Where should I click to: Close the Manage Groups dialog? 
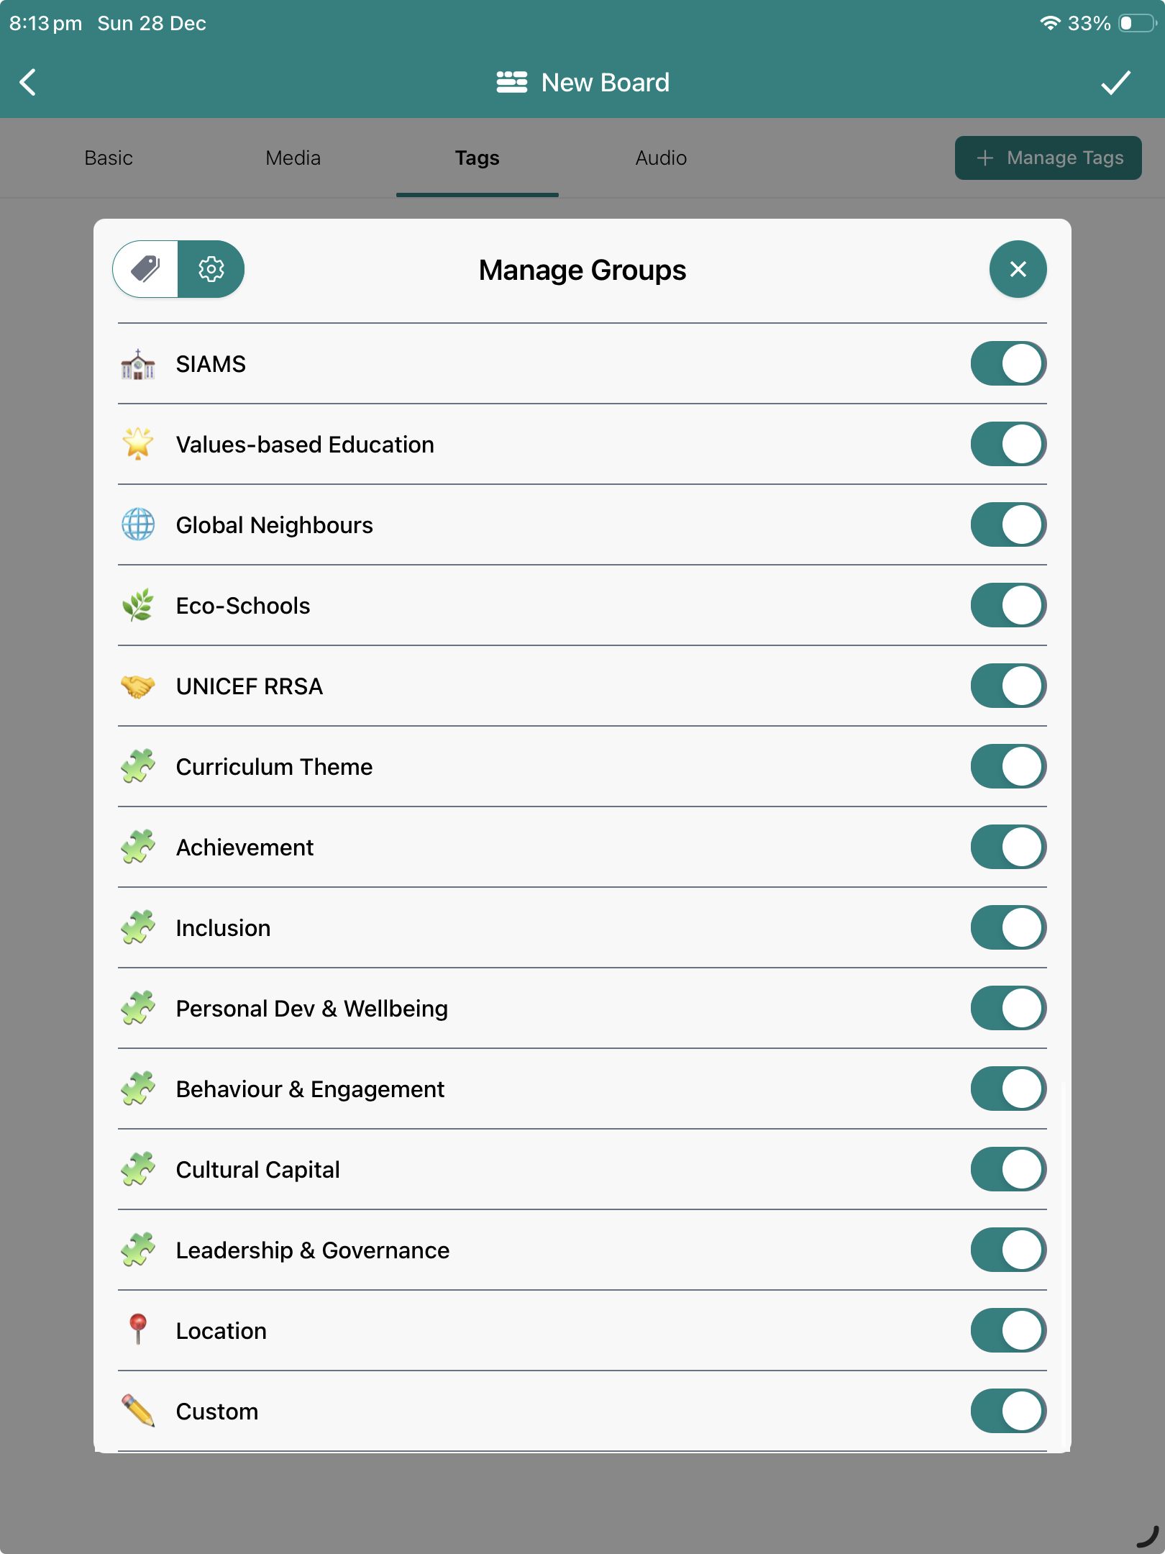click(1018, 269)
